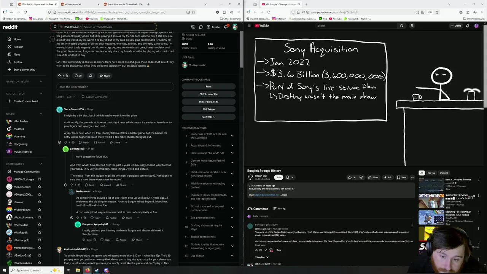
Task: Open PoE2 Wiki dropdown
Action: click(x=208, y=117)
